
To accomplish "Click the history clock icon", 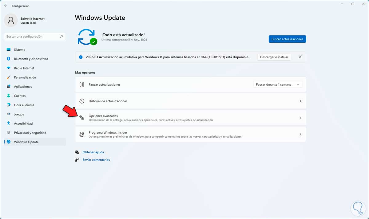I will (82, 101).
